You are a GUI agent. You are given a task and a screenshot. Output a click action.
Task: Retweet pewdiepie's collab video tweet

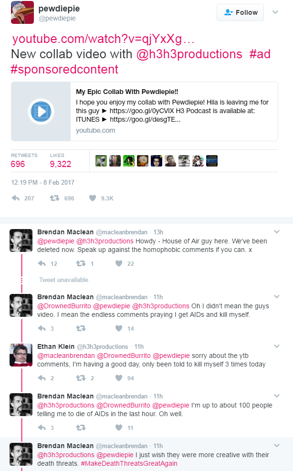pyautogui.click(x=54, y=198)
